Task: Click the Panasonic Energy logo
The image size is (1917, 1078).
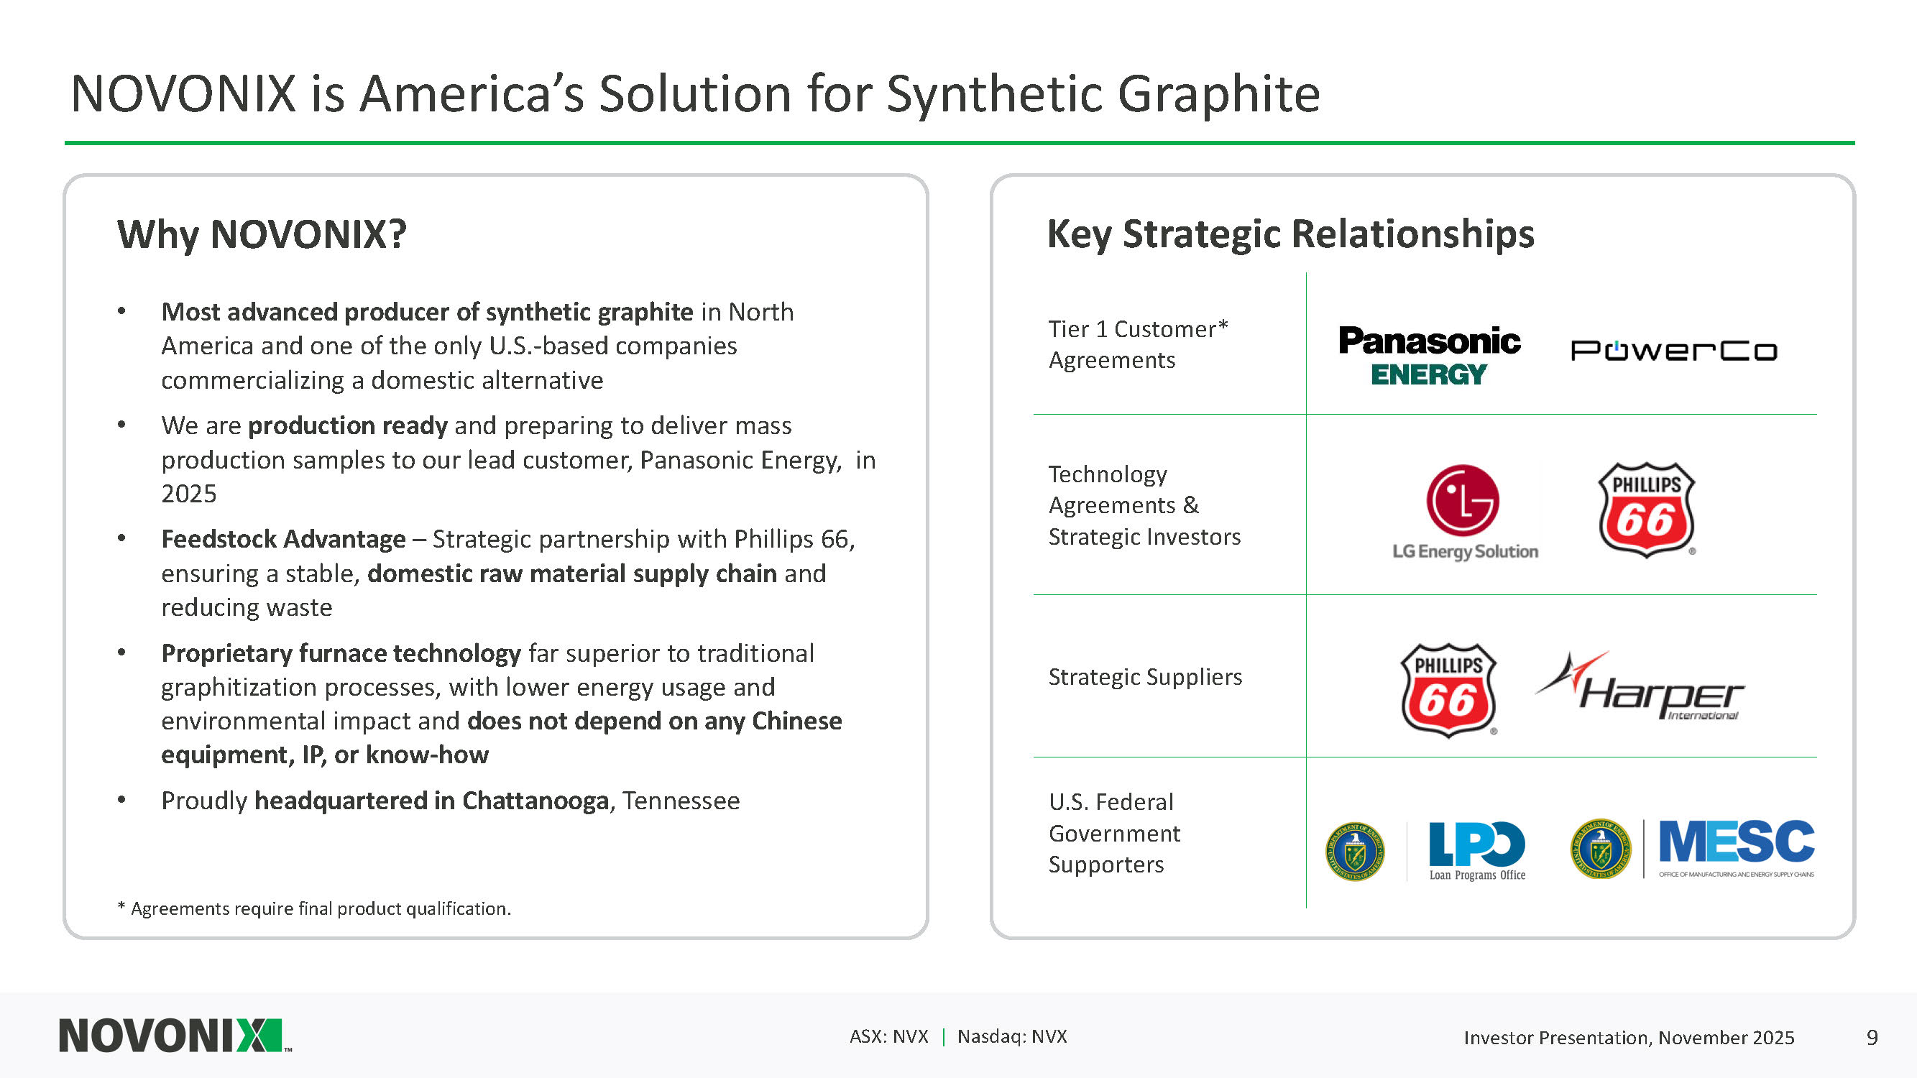Action: [1429, 355]
